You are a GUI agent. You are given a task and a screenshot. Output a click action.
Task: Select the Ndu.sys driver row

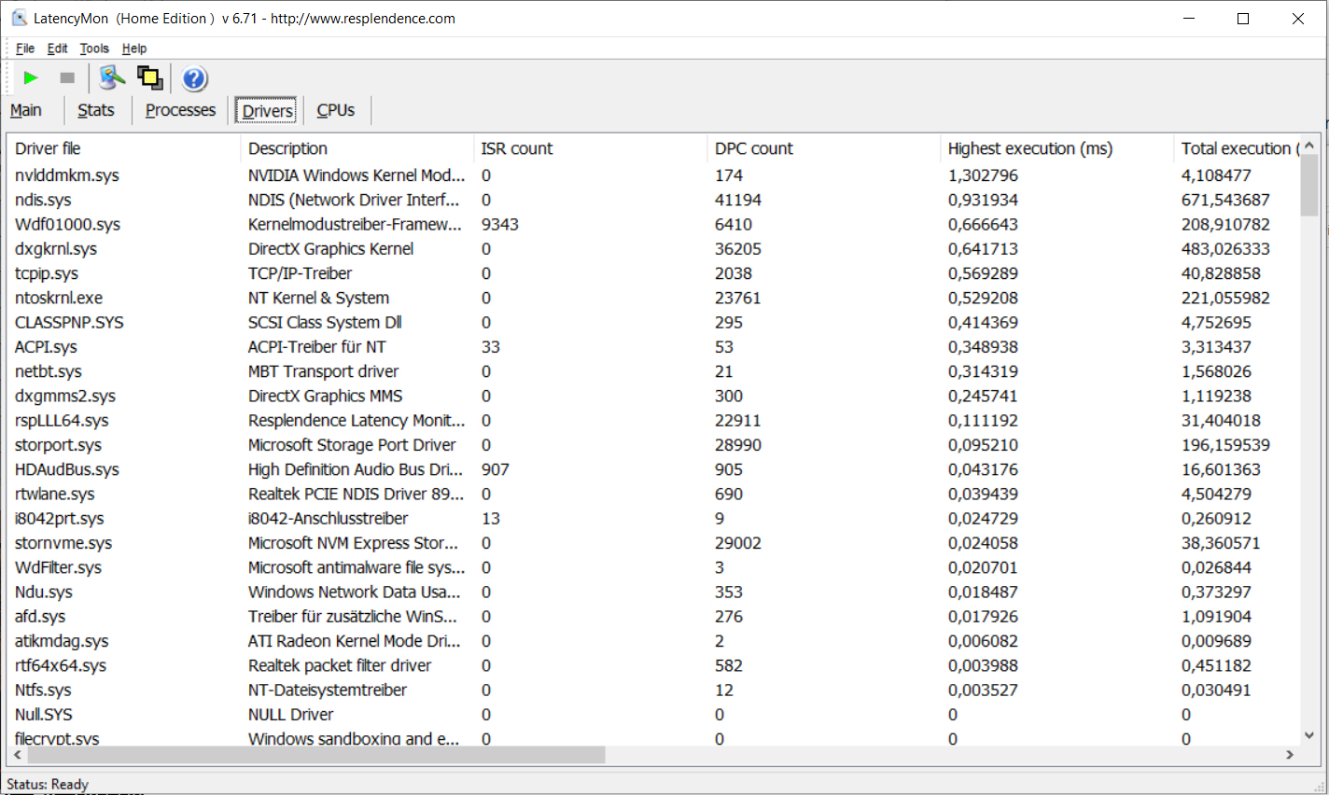(653, 592)
